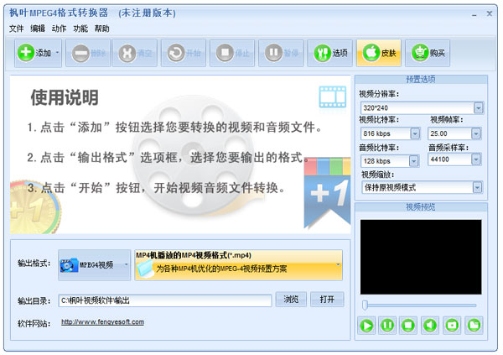Click the blue filmstrip icon in instructions

[333, 97]
